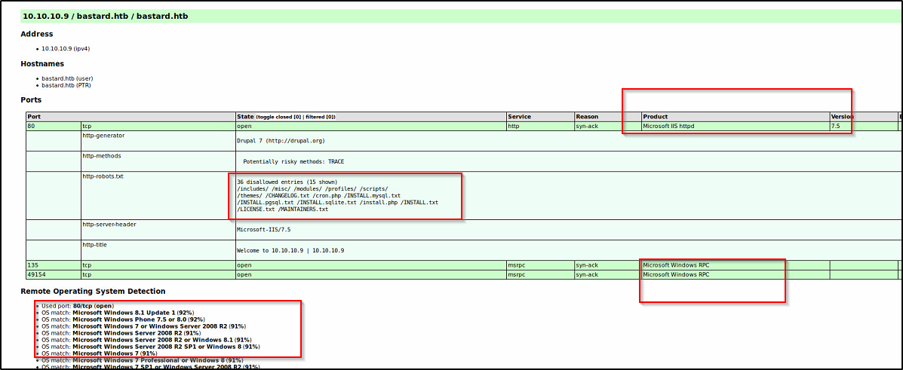Select 'Potentially risky methods: TRACE' text

coord(293,161)
